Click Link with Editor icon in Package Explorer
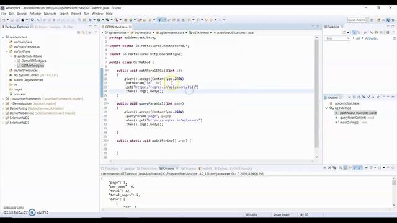397x223 pixels. (x=84, y=32)
